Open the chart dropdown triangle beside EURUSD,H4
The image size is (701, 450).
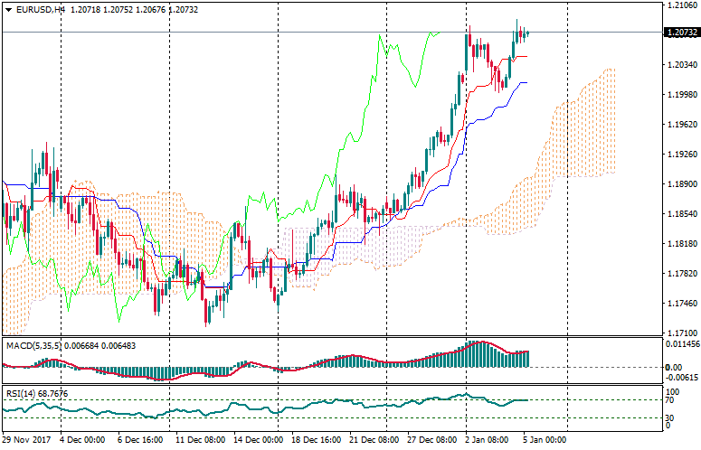8,10
